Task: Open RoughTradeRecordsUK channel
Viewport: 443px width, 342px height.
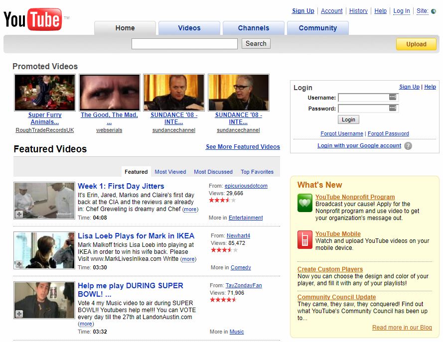Action: click(x=45, y=130)
